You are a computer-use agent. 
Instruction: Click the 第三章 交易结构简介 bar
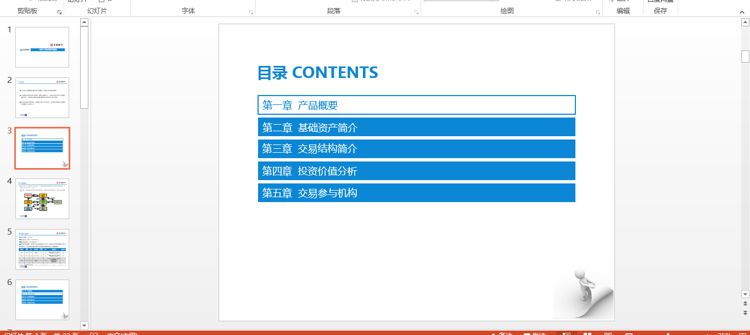tap(417, 149)
